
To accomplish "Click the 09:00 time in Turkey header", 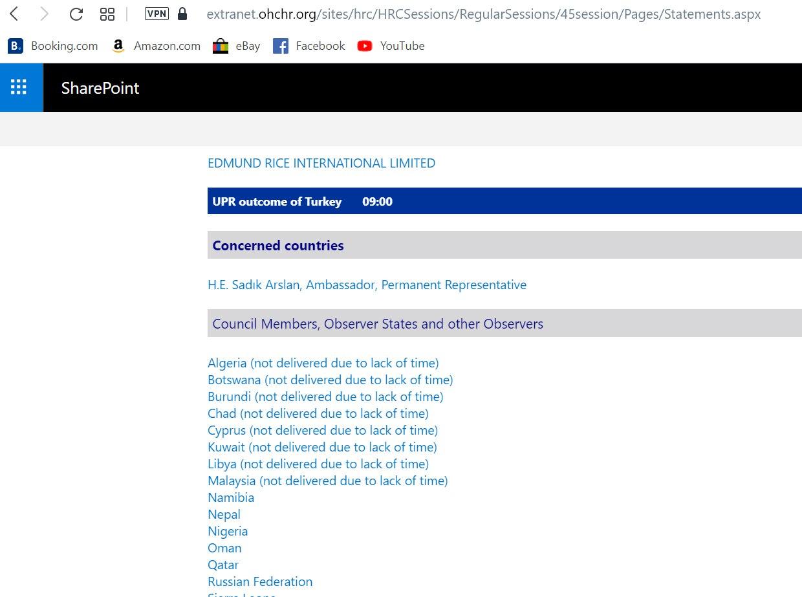I will (377, 202).
